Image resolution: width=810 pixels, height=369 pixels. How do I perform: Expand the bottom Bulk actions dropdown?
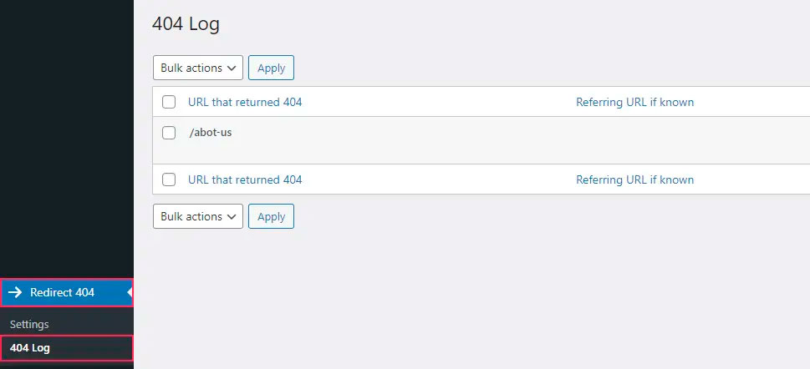[x=197, y=216]
